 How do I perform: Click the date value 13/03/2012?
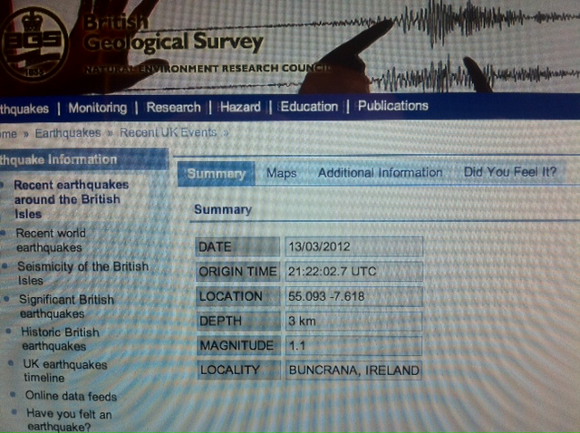click(x=353, y=246)
